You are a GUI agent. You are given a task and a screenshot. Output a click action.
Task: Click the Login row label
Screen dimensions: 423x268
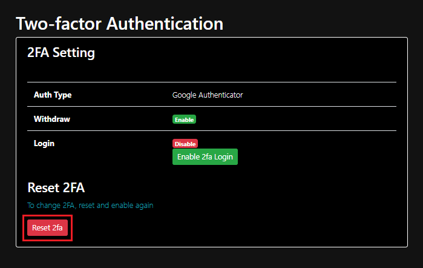[44, 143]
